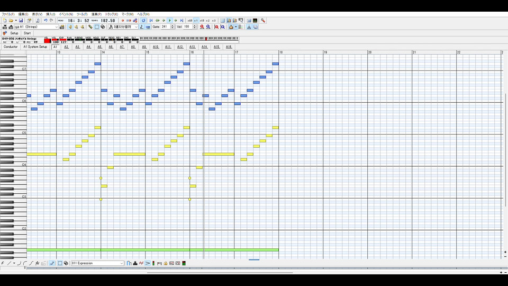Click the tempo value 182.50

click(108, 21)
